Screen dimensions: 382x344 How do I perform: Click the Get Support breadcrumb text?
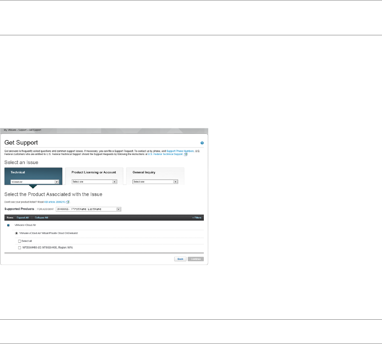pos(35,130)
